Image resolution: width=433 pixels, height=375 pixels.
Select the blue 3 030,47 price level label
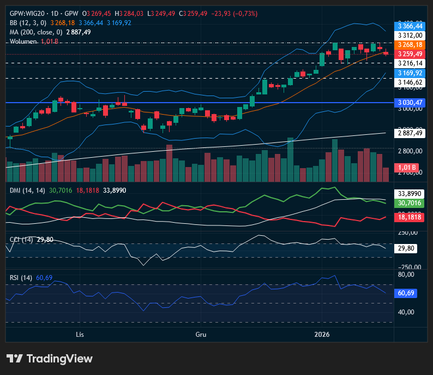[x=410, y=102]
